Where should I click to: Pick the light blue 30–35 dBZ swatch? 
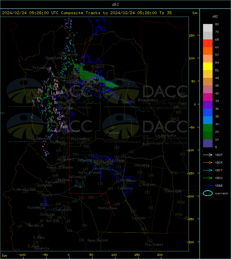pos(208,120)
